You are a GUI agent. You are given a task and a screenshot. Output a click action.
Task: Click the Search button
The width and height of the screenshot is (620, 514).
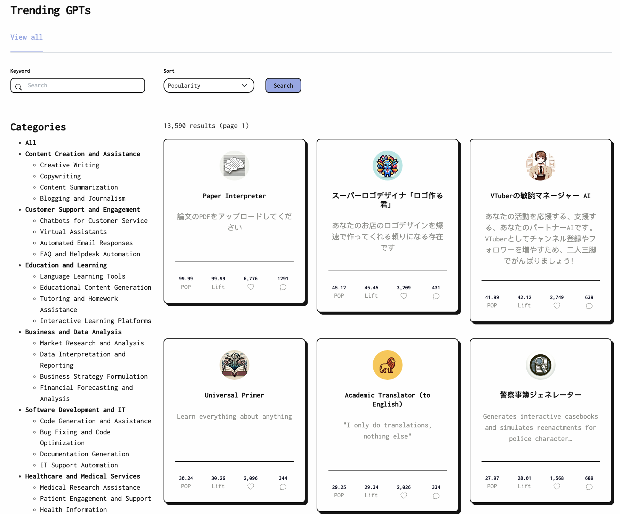[283, 86]
